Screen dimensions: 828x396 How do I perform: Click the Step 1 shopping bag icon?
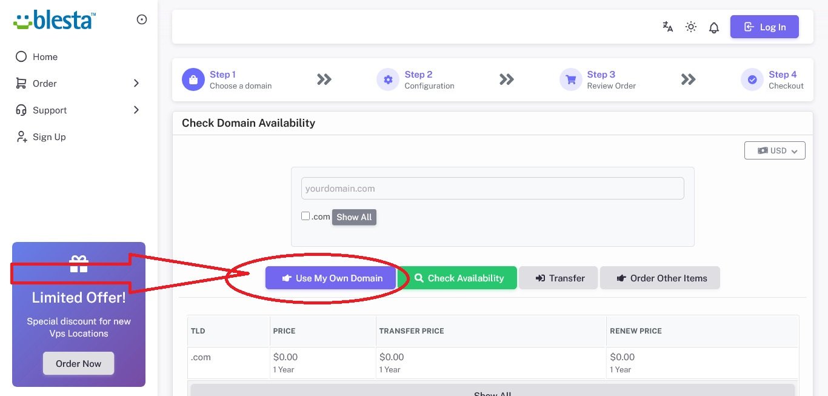[193, 79]
